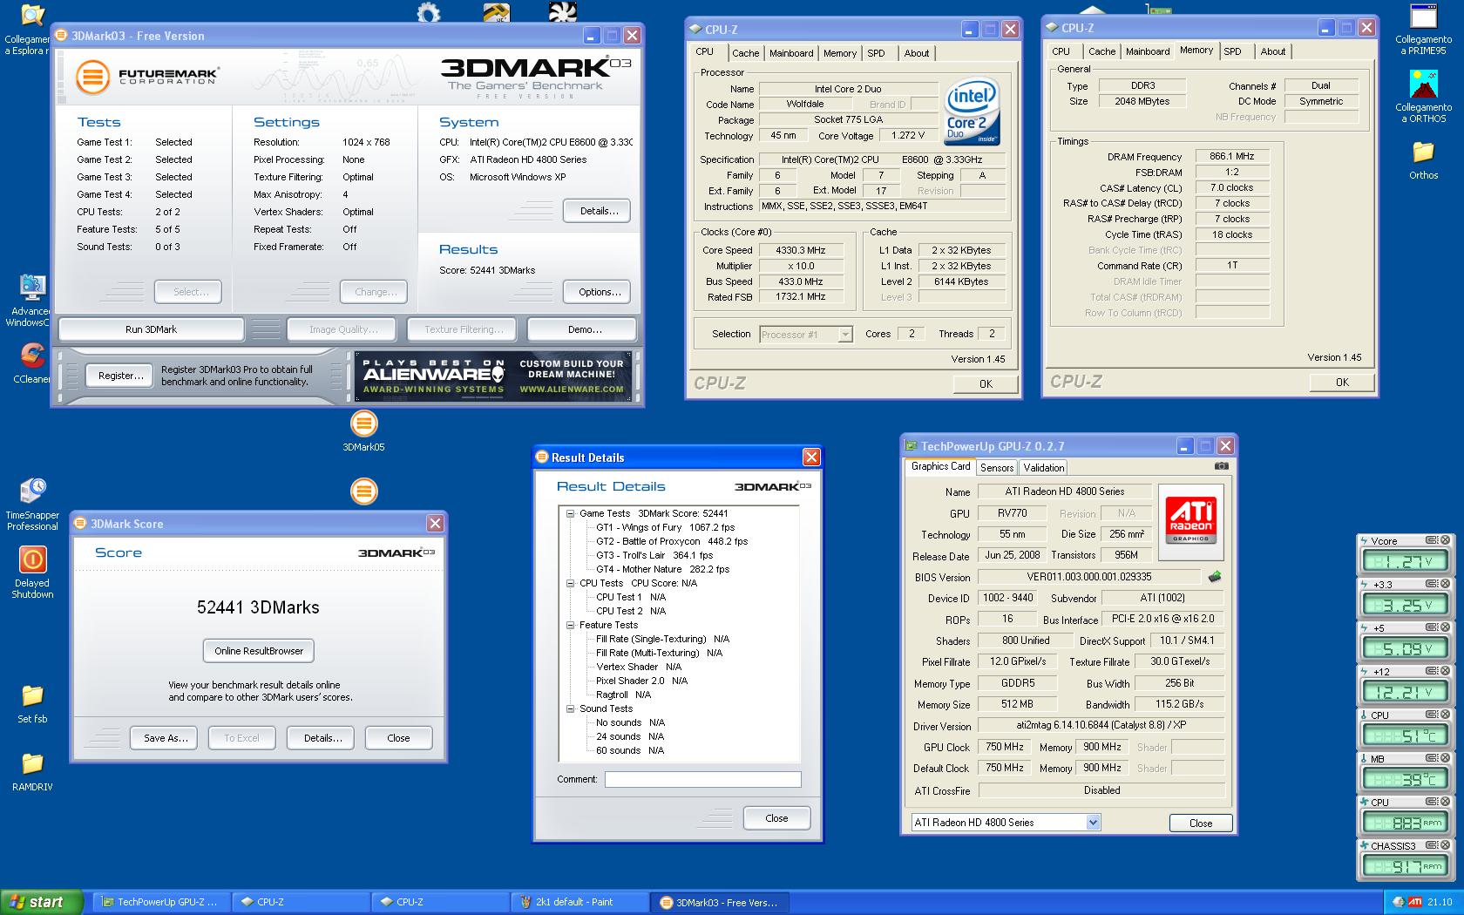Click the settings icon on the CPU temperature gadget

pyautogui.click(x=1431, y=715)
